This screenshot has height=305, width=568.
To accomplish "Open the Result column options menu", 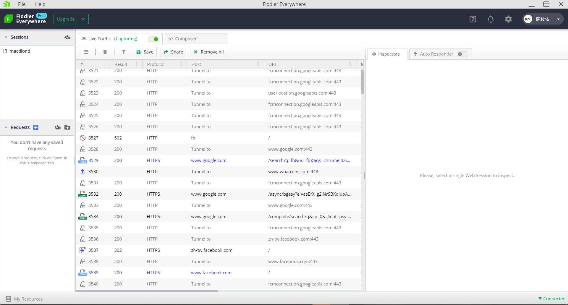I will pyautogui.click(x=137, y=64).
